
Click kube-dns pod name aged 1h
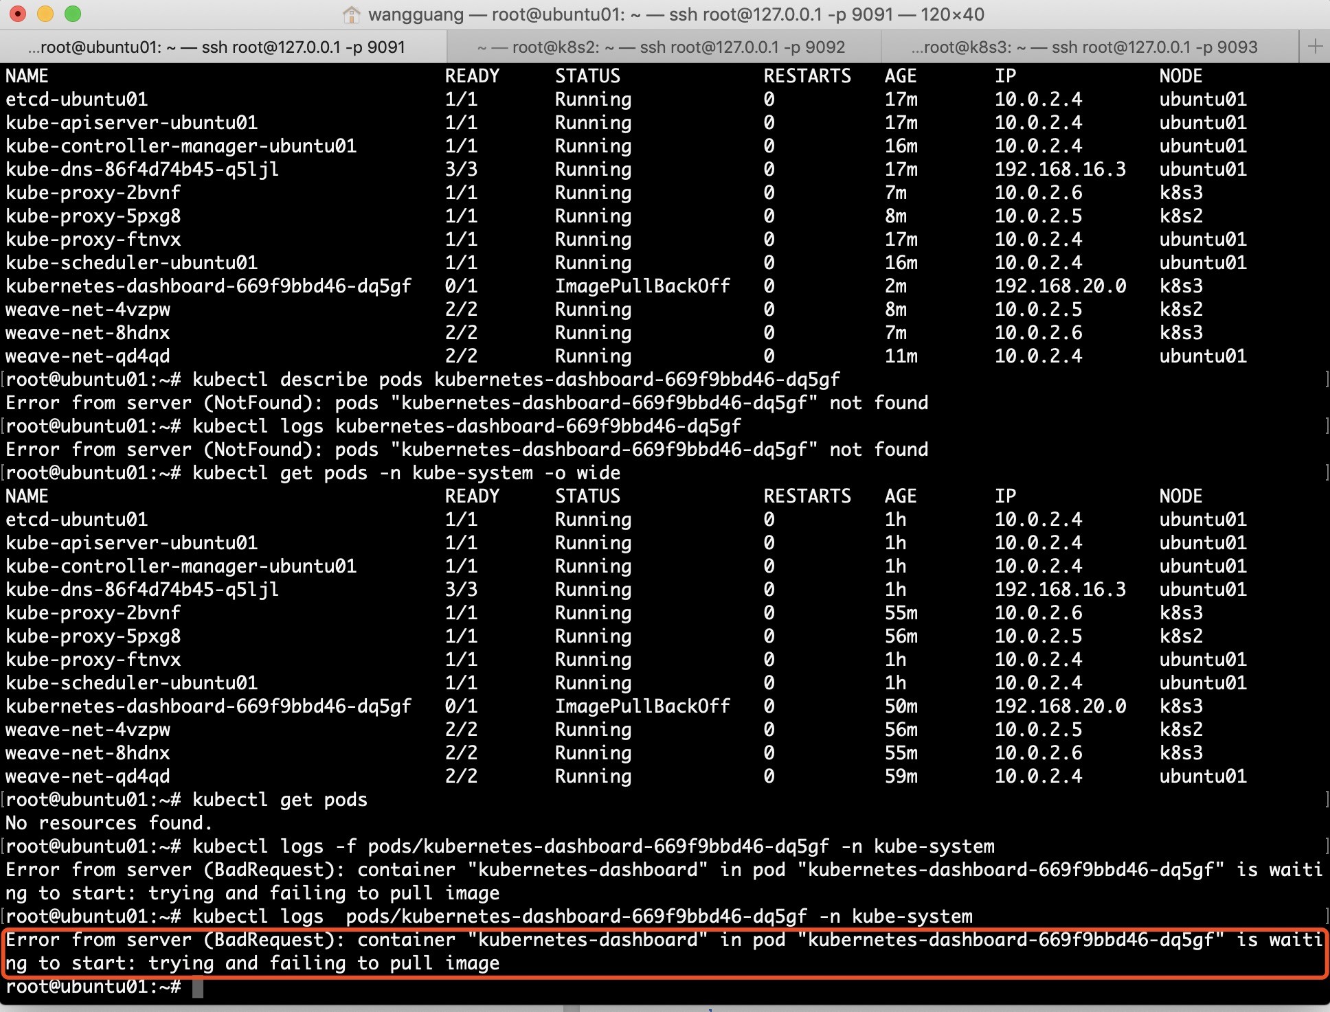point(142,590)
